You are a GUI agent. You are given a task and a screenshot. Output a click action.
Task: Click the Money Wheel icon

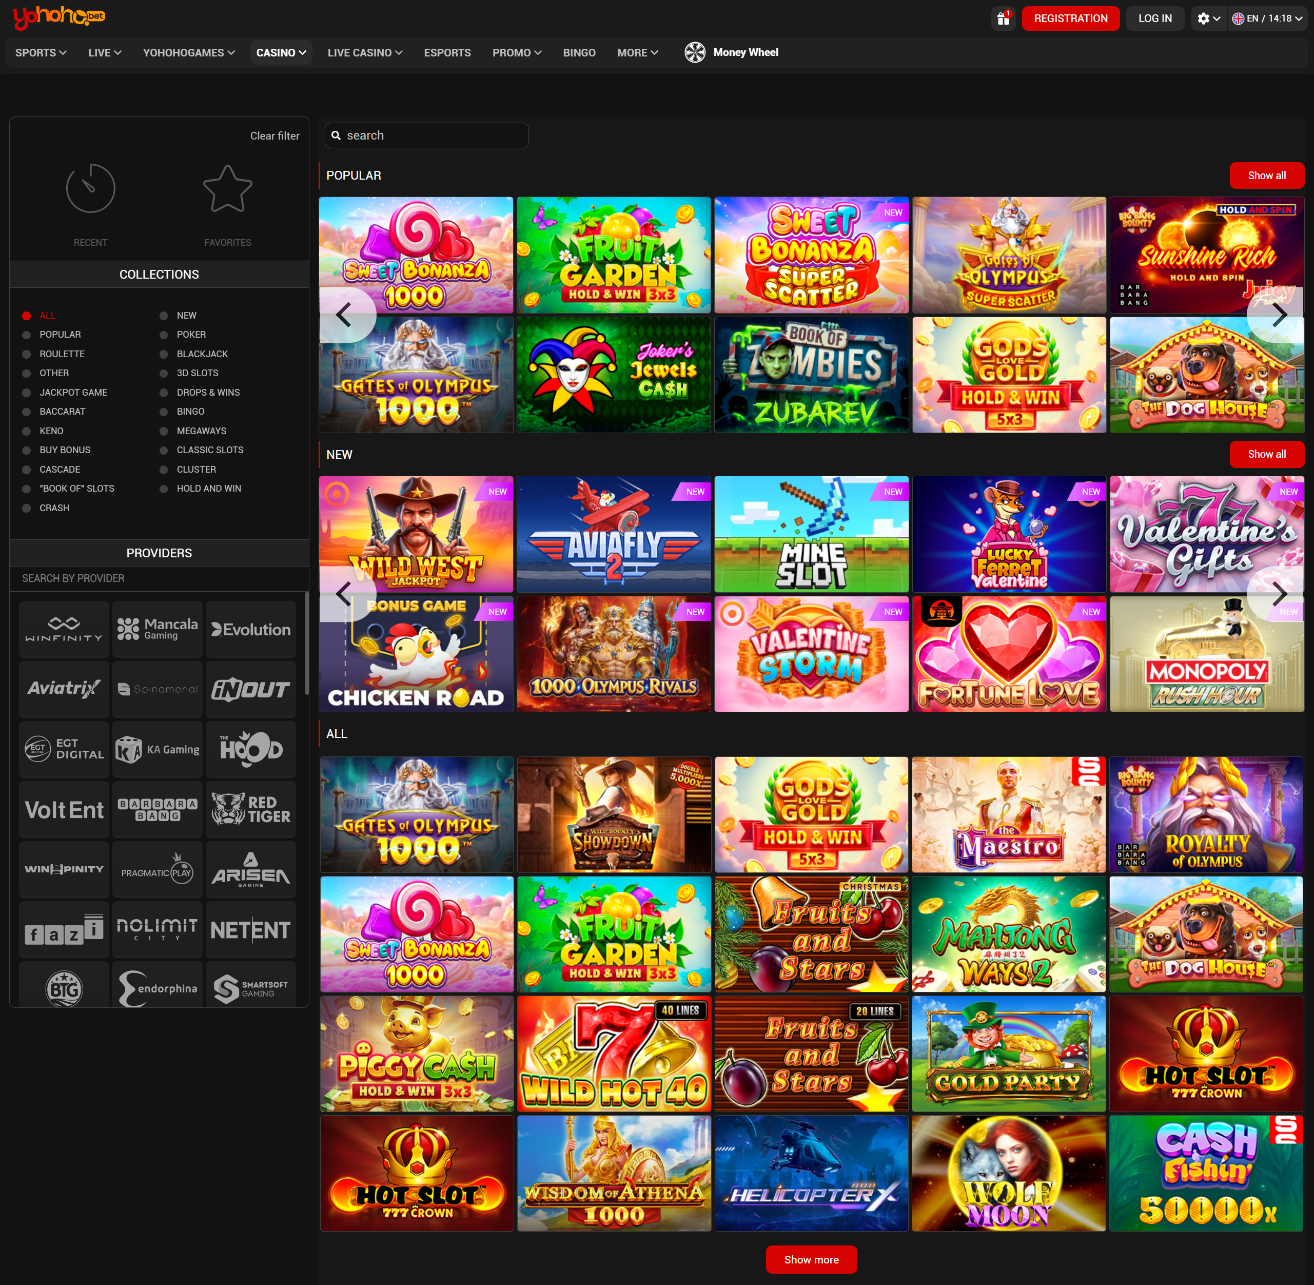(695, 53)
